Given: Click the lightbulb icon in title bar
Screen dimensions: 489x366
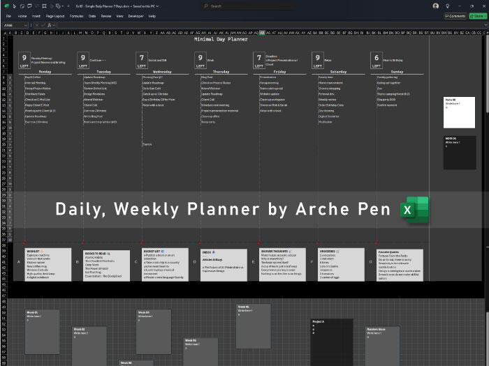Looking at the screenshot, I should coord(447,6).
